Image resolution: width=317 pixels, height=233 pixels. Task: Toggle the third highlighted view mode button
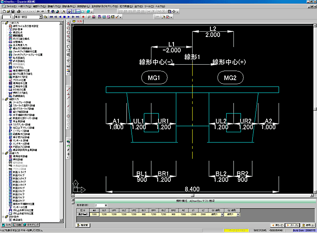click(78, 12)
